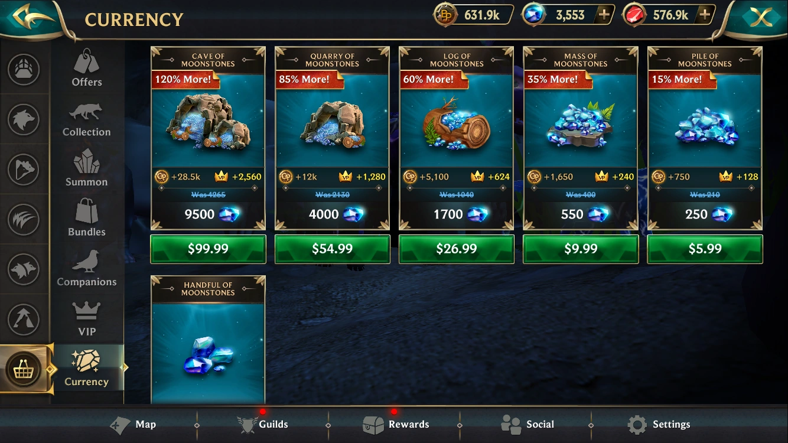The width and height of the screenshot is (788, 443).
Task: Purchase the $26.99 Log of Moonstones
Action: (457, 249)
